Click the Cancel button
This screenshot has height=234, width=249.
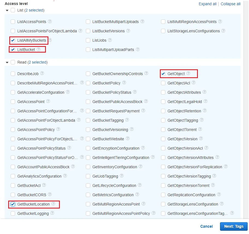point(206,226)
